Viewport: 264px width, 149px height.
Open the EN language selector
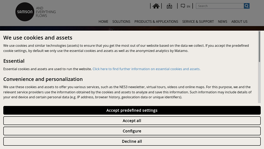click(x=188, y=6)
